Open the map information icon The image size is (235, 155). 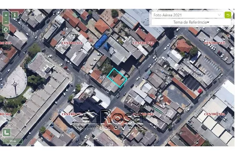pos(15,15)
